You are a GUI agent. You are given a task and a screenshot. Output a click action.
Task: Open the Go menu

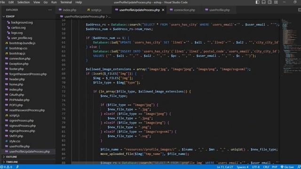pyautogui.click(x=46, y=2)
